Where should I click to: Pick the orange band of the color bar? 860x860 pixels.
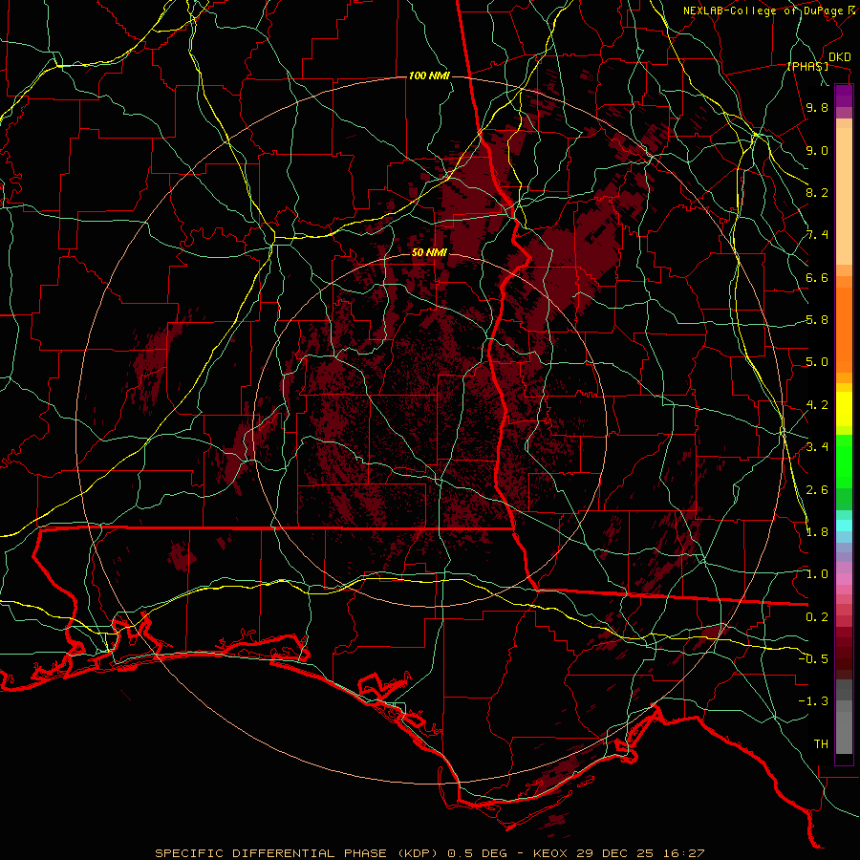pos(844,329)
